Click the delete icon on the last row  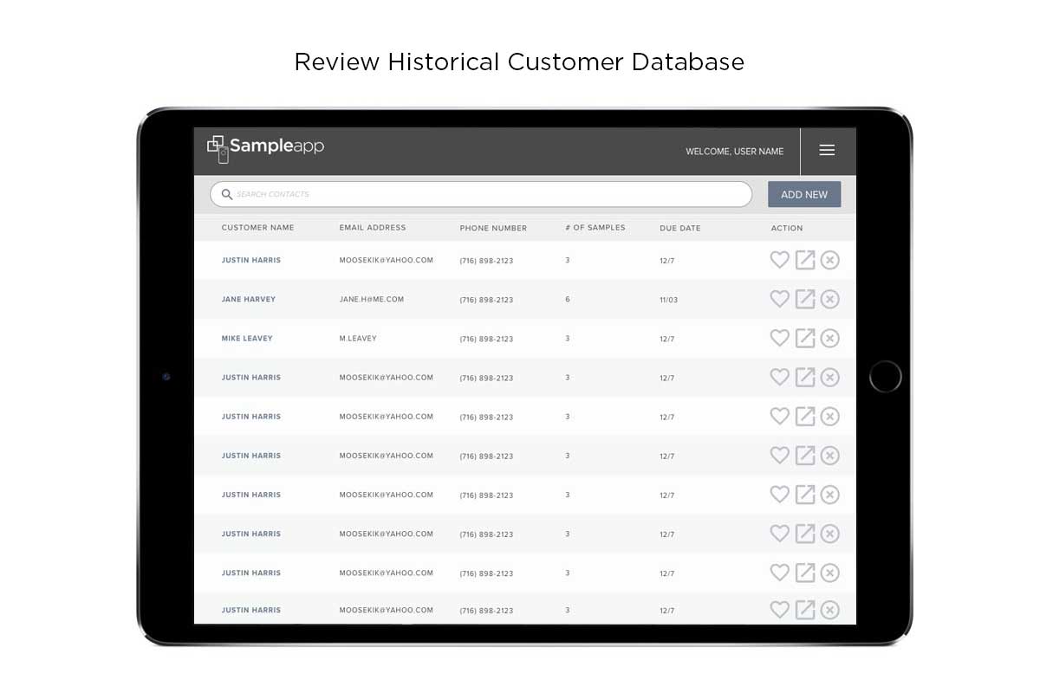click(x=829, y=610)
